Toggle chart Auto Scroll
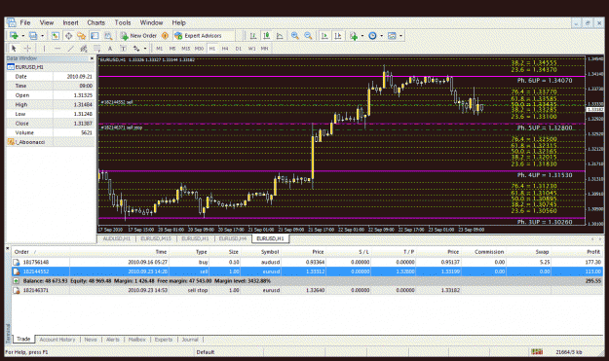 coord(324,36)
